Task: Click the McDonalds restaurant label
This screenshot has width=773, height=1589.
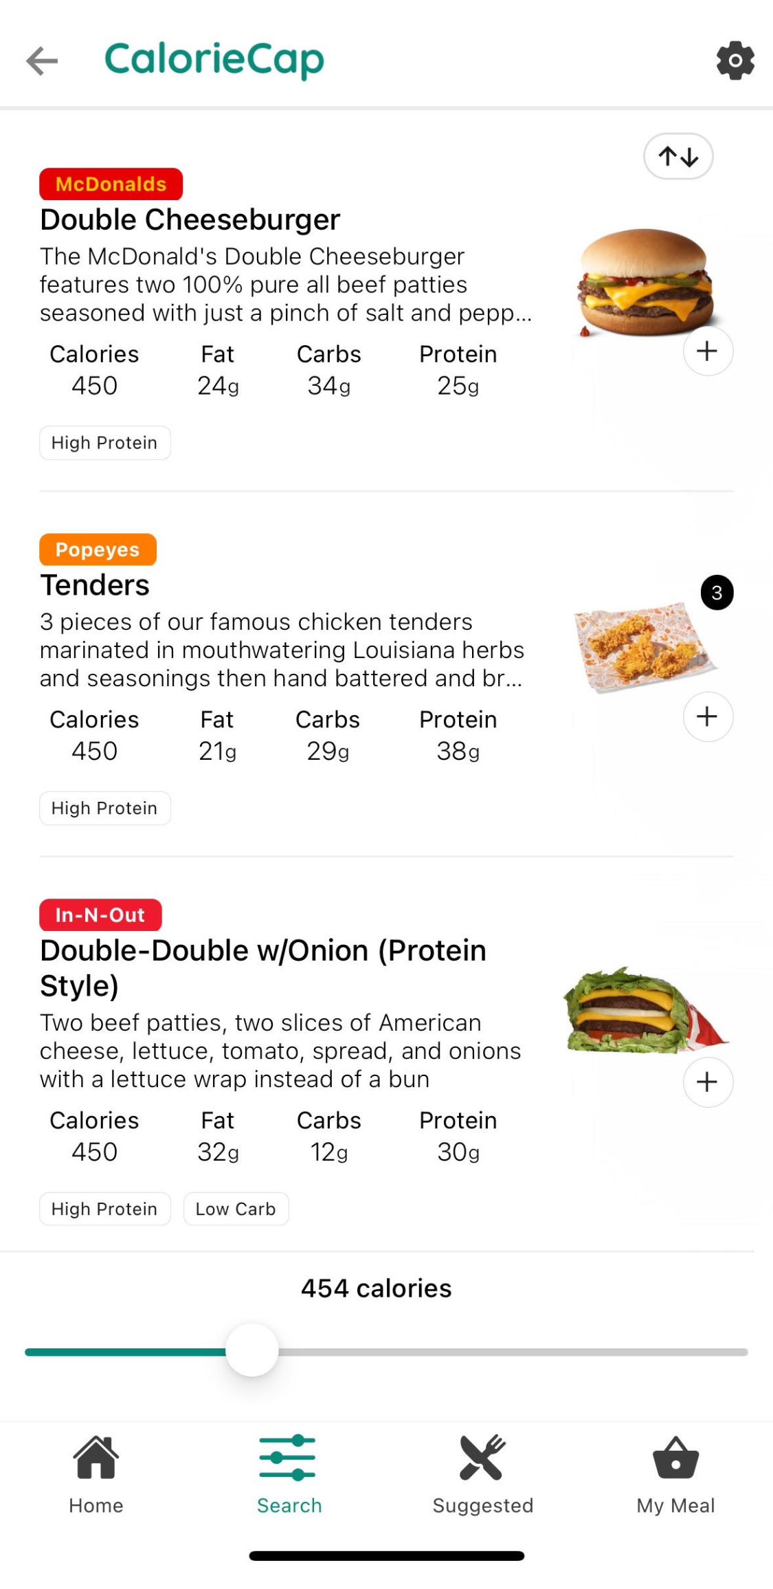Action: coord(111,184)
